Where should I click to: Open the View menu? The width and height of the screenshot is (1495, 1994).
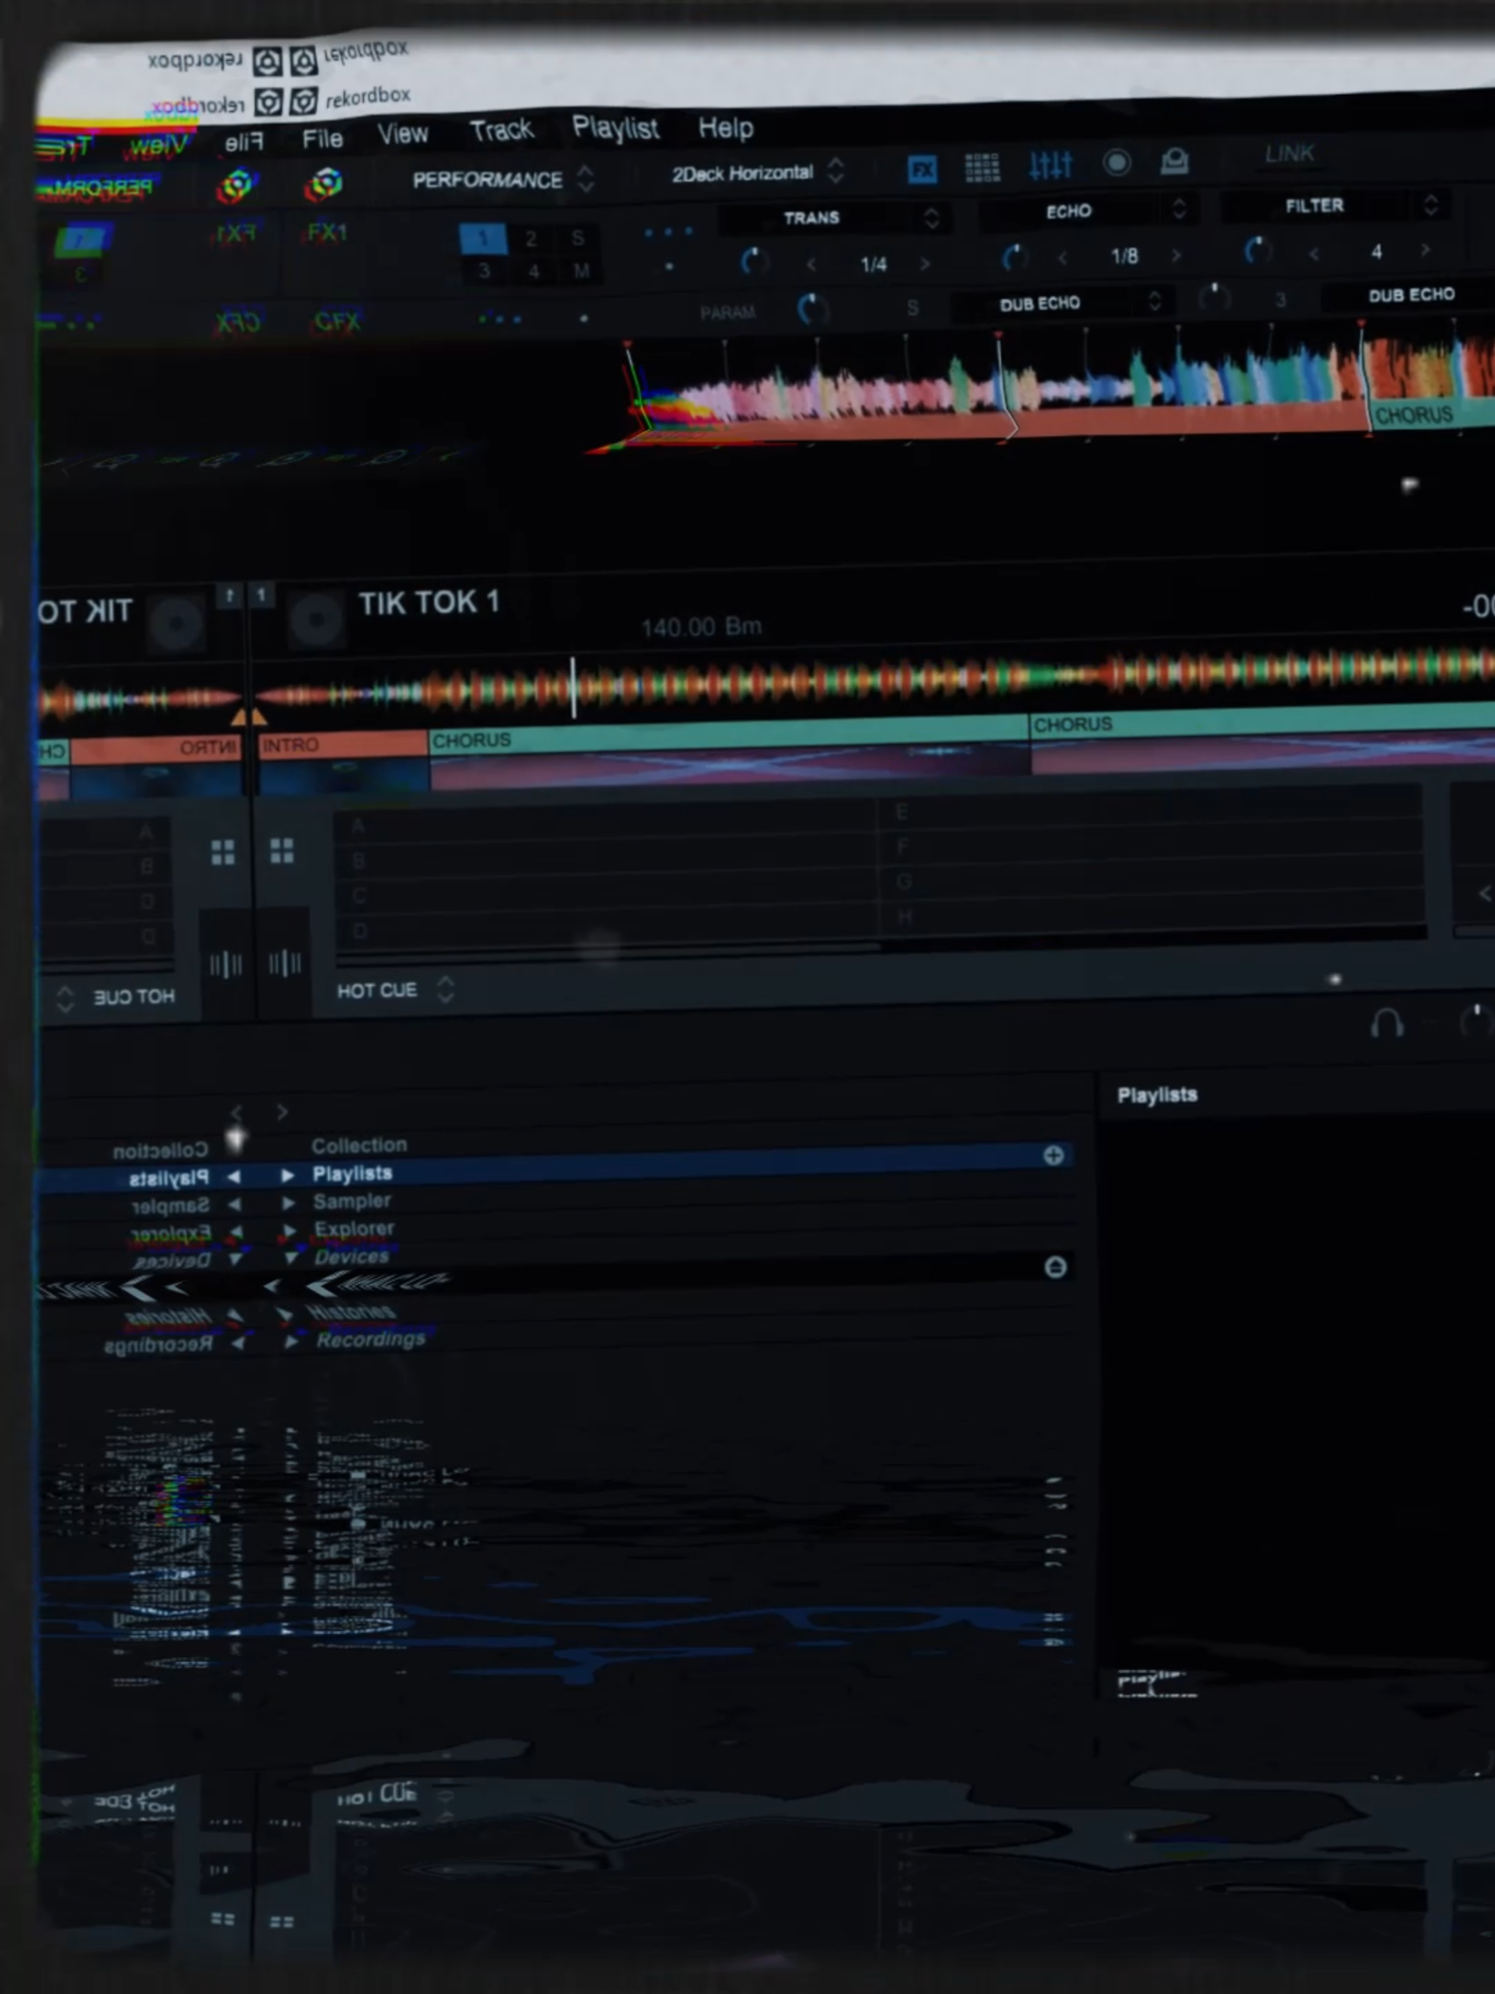coord(403,134)
